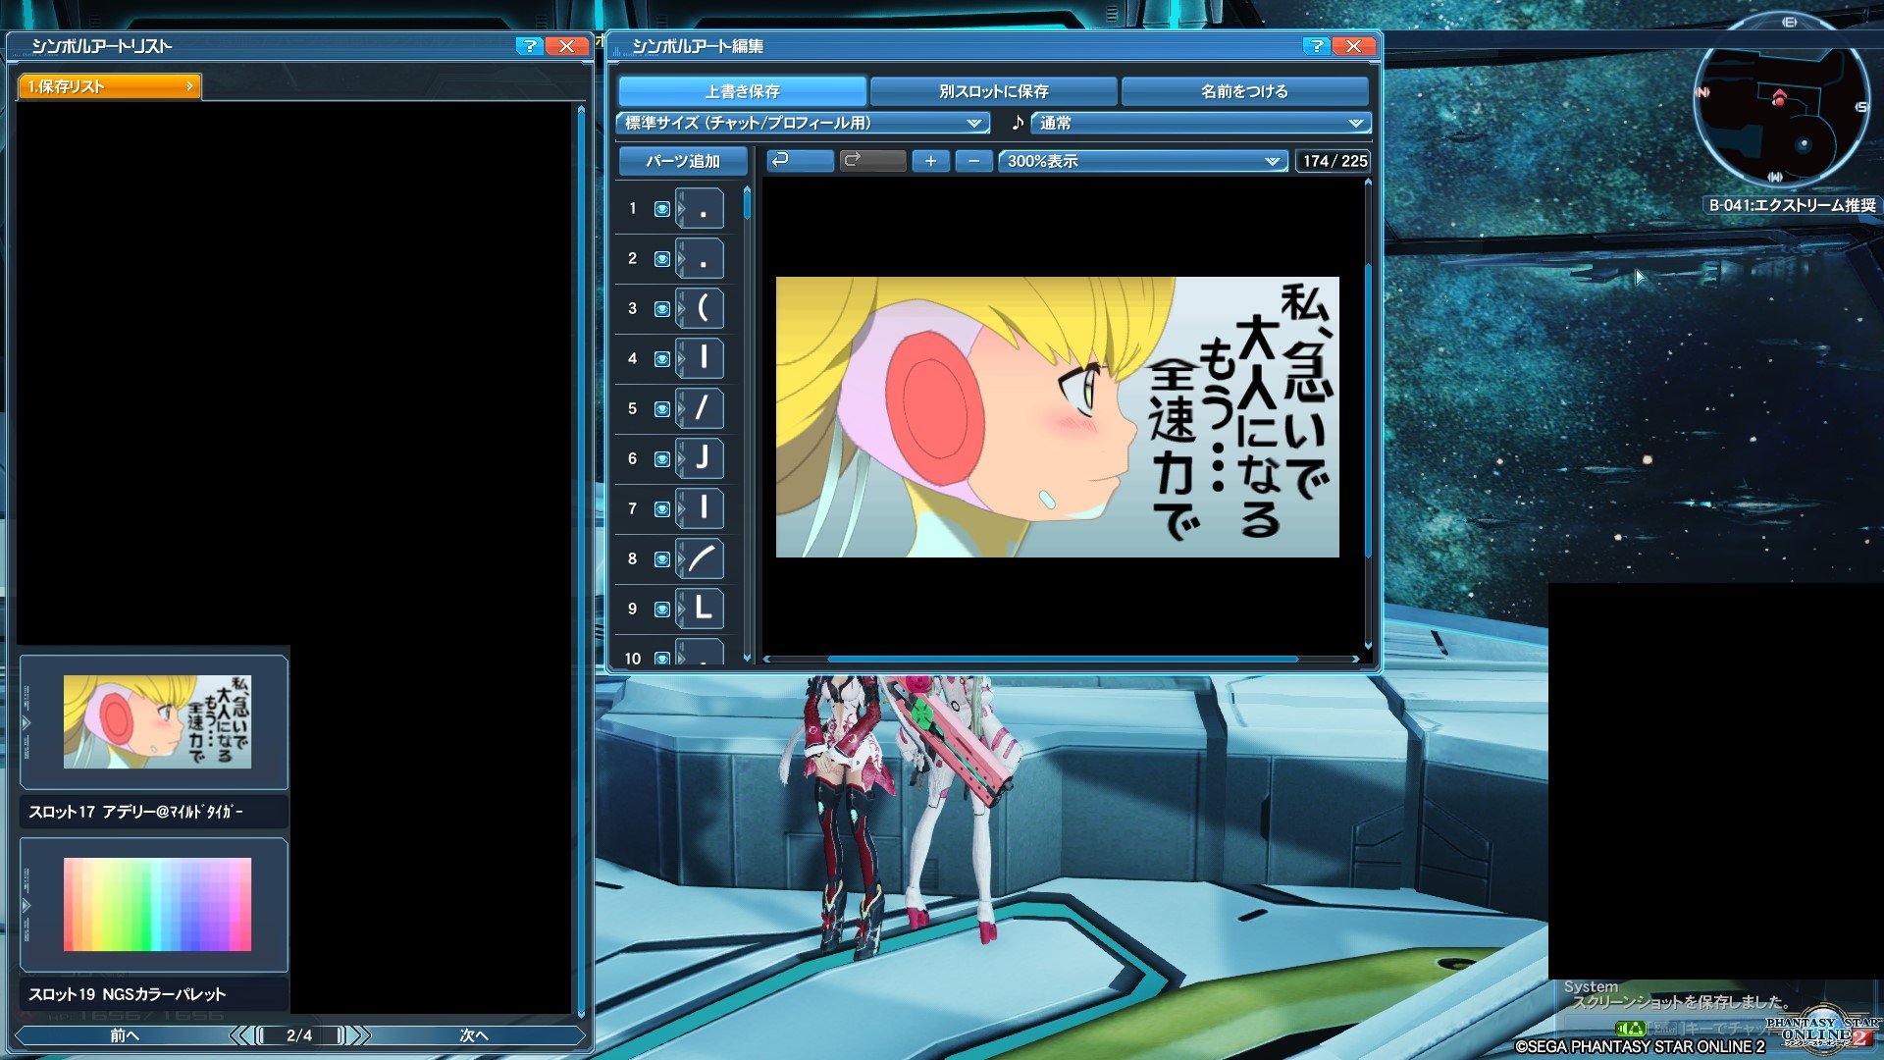Viewport: 1884px width, 1060px height.
Task: Select layer 7 vertical bar part icon
Action: coord(702,509)
